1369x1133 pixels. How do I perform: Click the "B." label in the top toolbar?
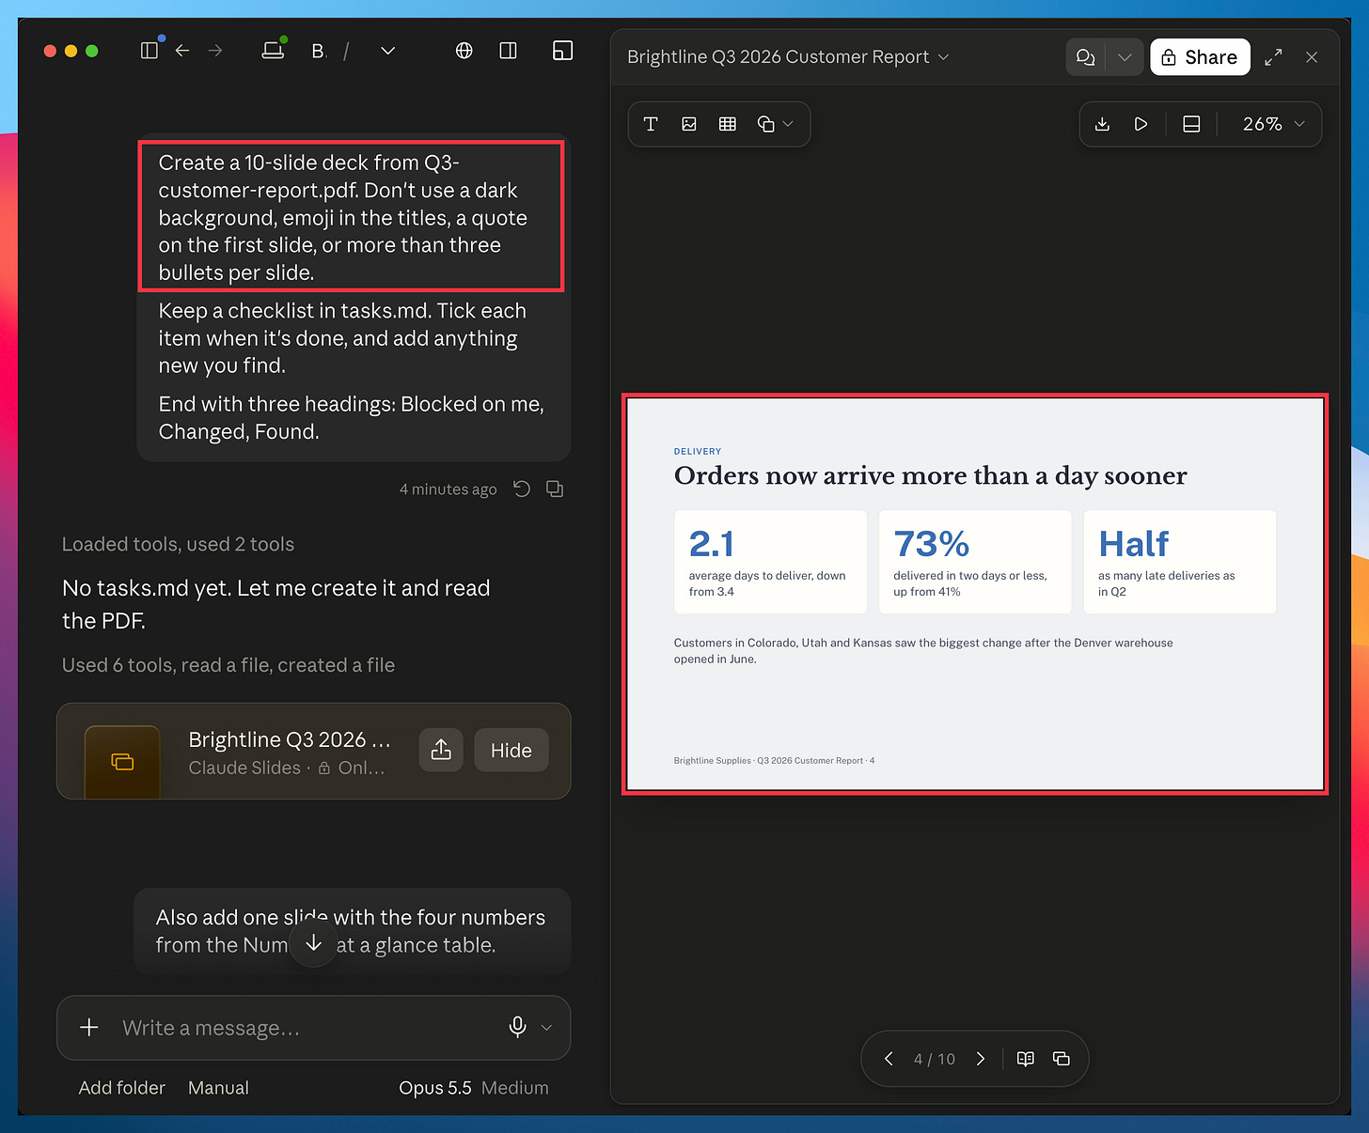click(319, 51)
